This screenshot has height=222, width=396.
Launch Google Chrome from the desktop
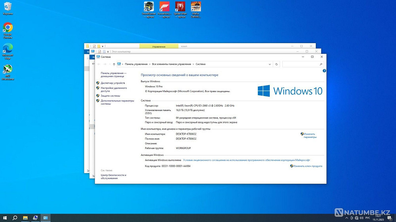(8, 30)
